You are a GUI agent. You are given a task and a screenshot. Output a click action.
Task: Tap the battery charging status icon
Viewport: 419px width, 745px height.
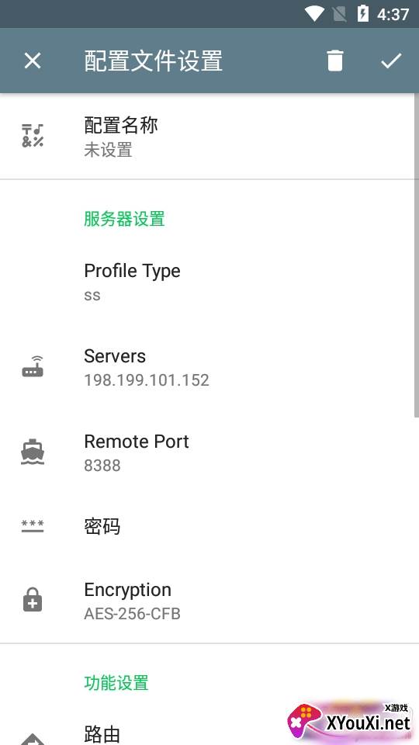coord(362,13)
